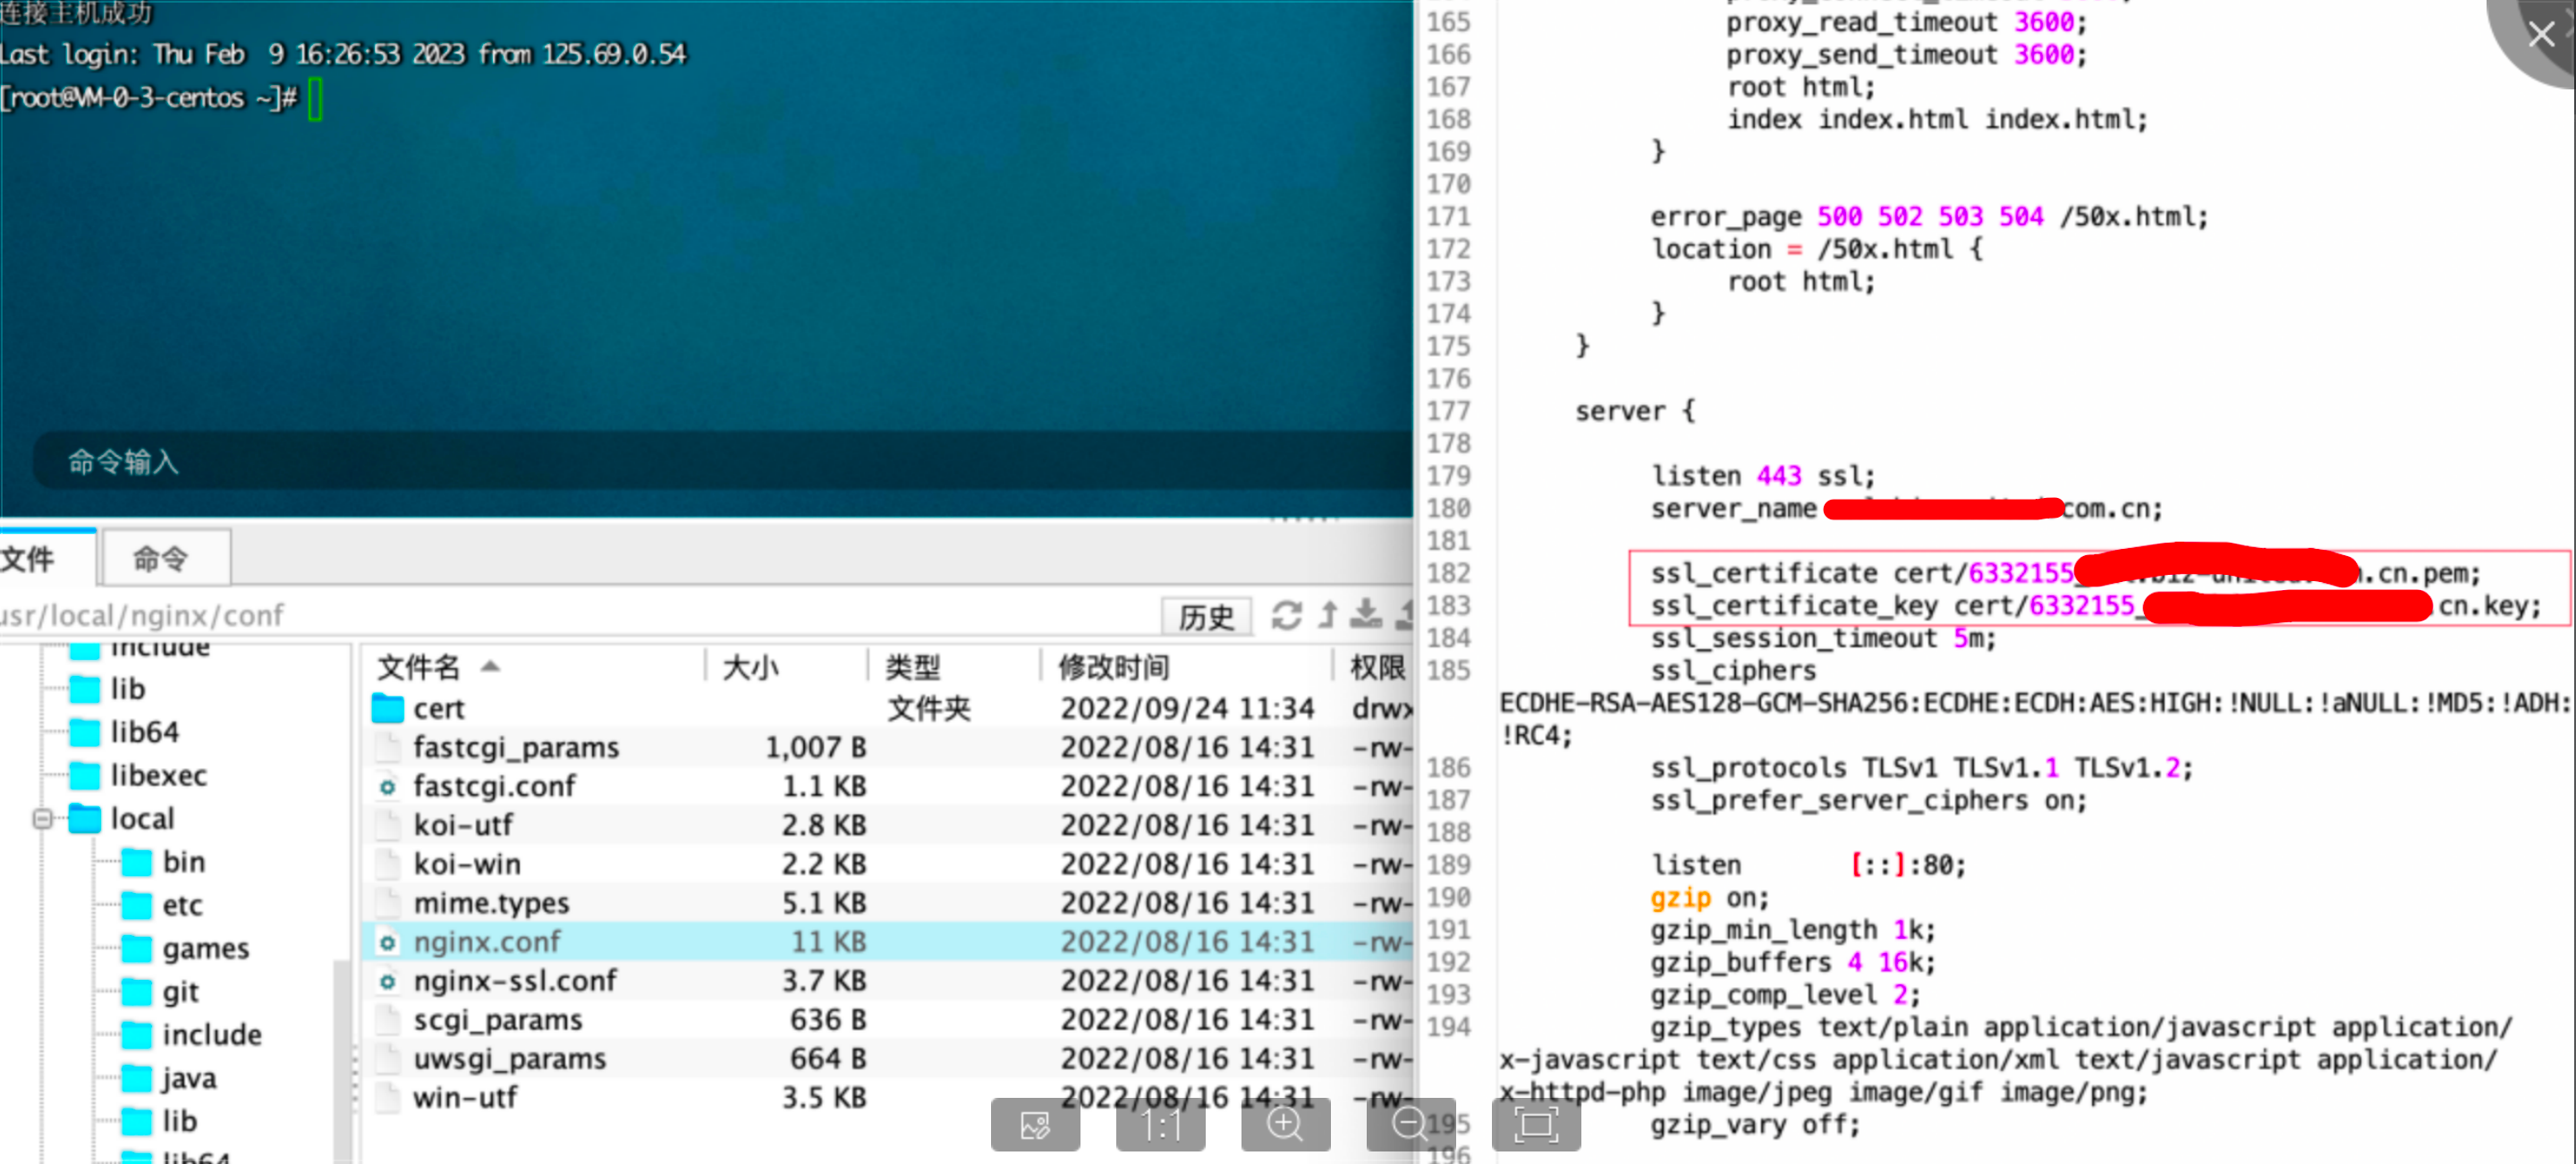This screenshot has height=1164, width=2576.
Task: Click the download file icon
Action: click(1366, 614)
